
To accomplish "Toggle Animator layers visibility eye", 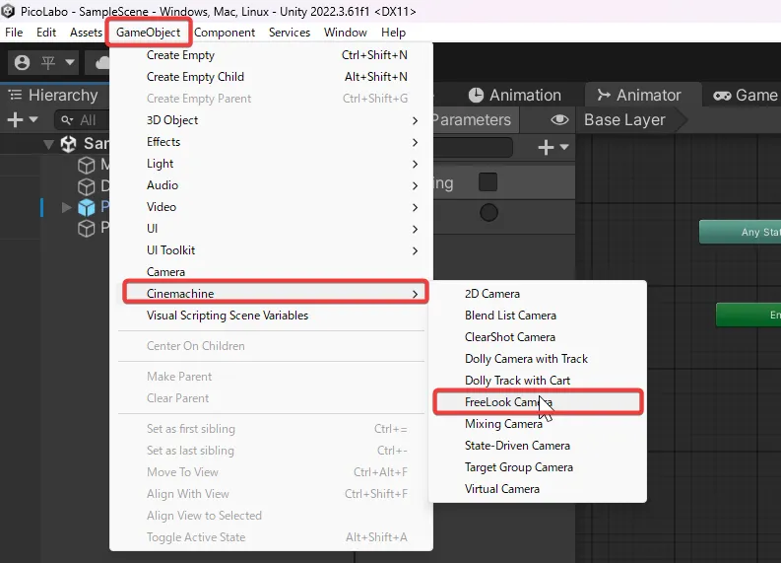I will point(559,119).
